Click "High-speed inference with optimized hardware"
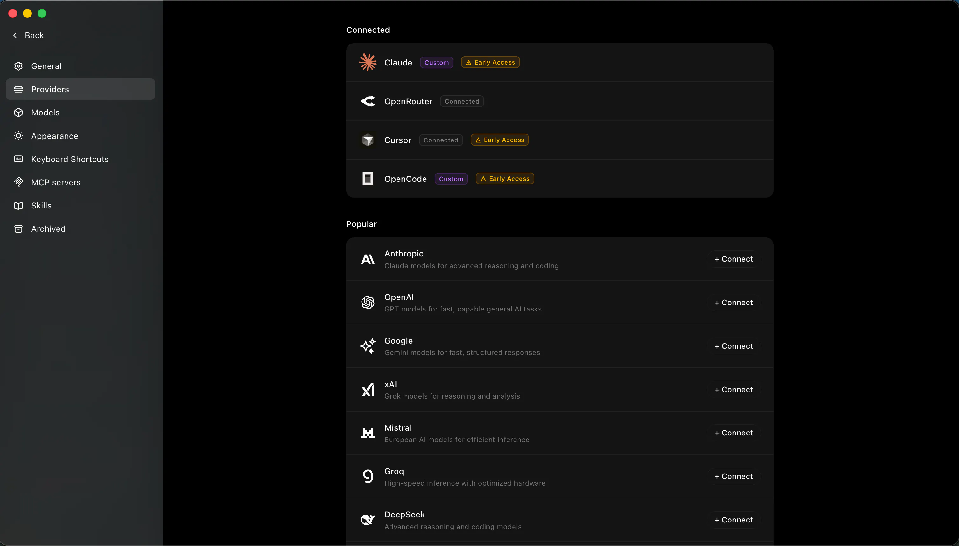This screenshot has width=959, height=546. 465,483
